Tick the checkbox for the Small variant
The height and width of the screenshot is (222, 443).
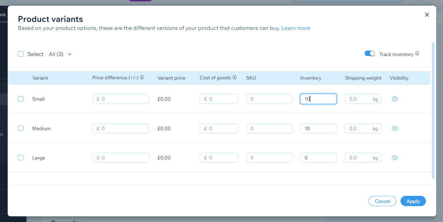coord(21,99)
